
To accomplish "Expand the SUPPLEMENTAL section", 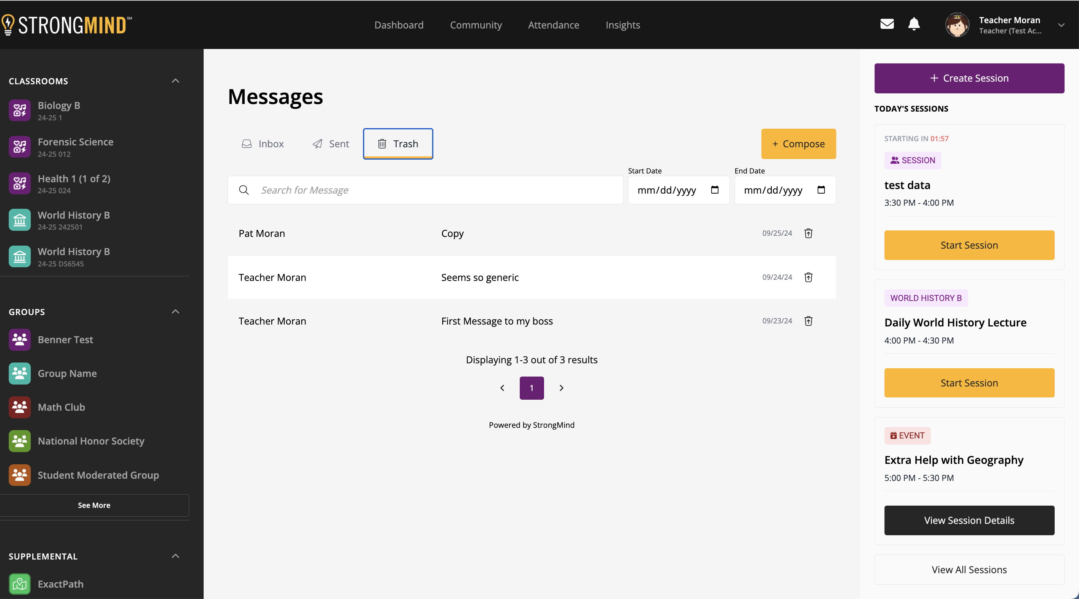I will [175, 555].
